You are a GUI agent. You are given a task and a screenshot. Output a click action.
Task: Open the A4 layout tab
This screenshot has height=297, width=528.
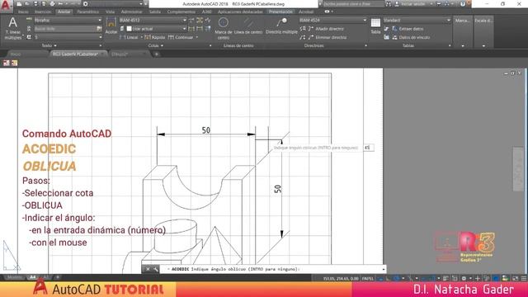coord(32,277)
